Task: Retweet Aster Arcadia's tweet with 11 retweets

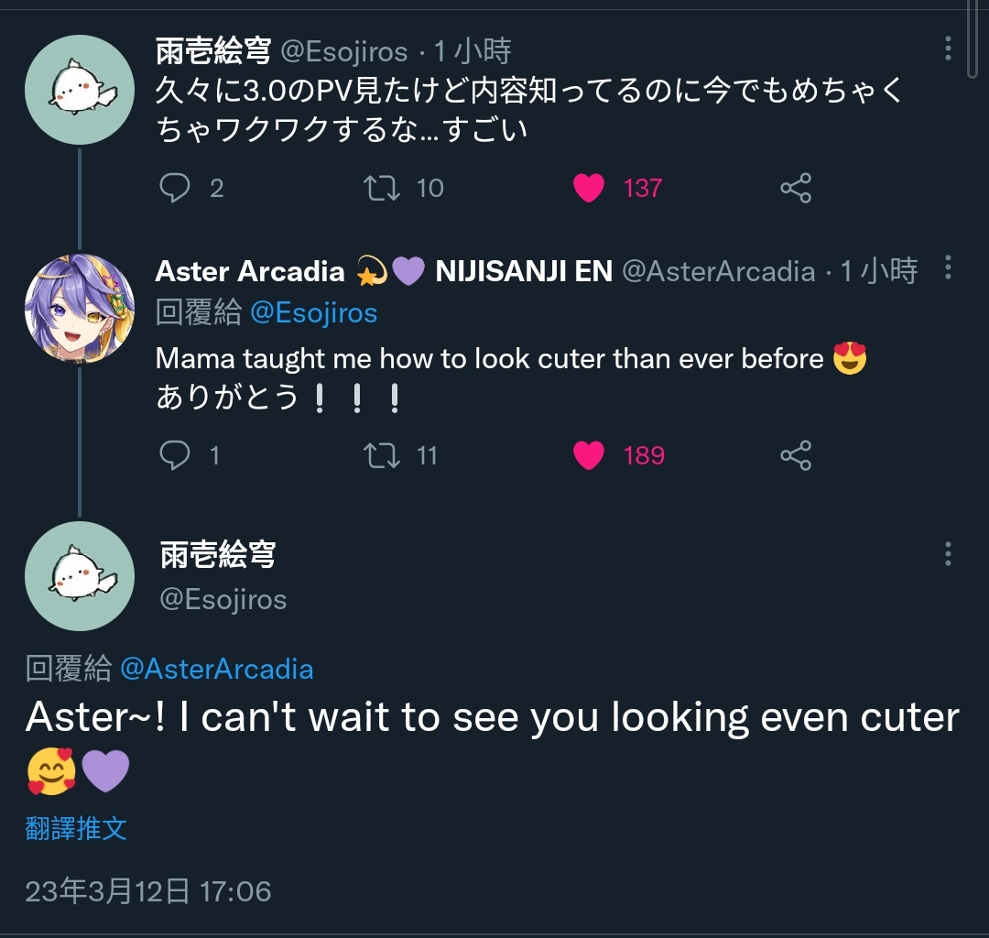Action: [x=382, y=455]
